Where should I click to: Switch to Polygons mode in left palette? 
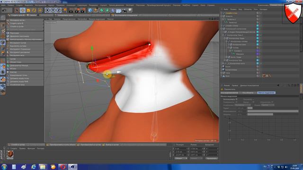pyautogui.click(x=3, y=53)
